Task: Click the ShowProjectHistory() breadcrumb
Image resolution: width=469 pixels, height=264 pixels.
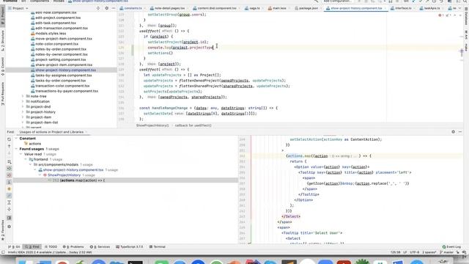Action: click(152, 125)
